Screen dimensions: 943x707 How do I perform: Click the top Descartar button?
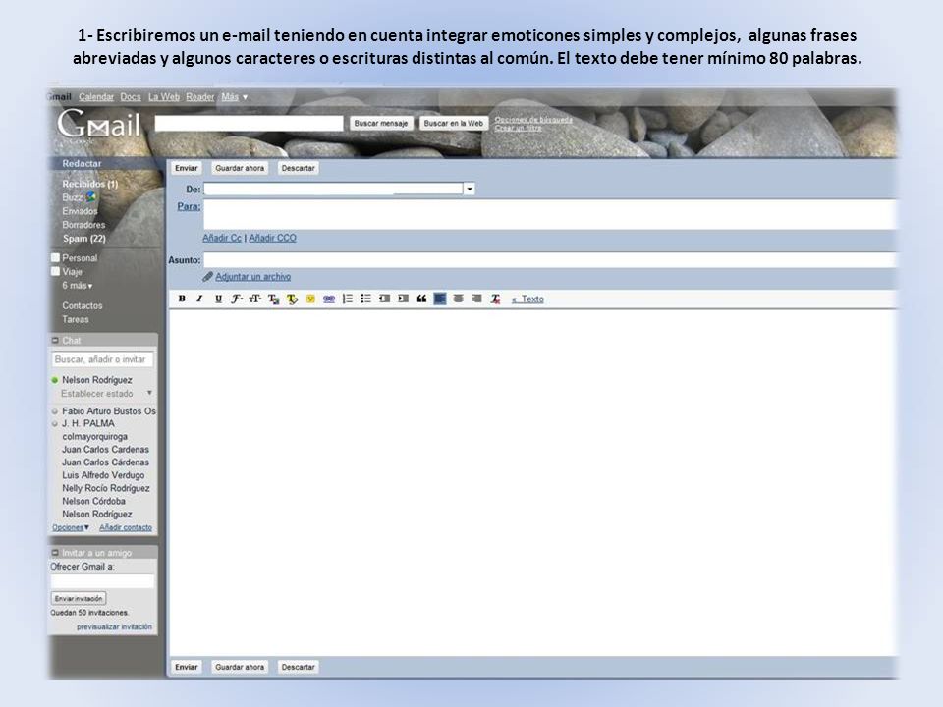tap(299, 168)
